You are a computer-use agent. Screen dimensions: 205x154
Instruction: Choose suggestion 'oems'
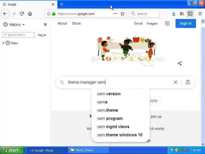[120, 102]
